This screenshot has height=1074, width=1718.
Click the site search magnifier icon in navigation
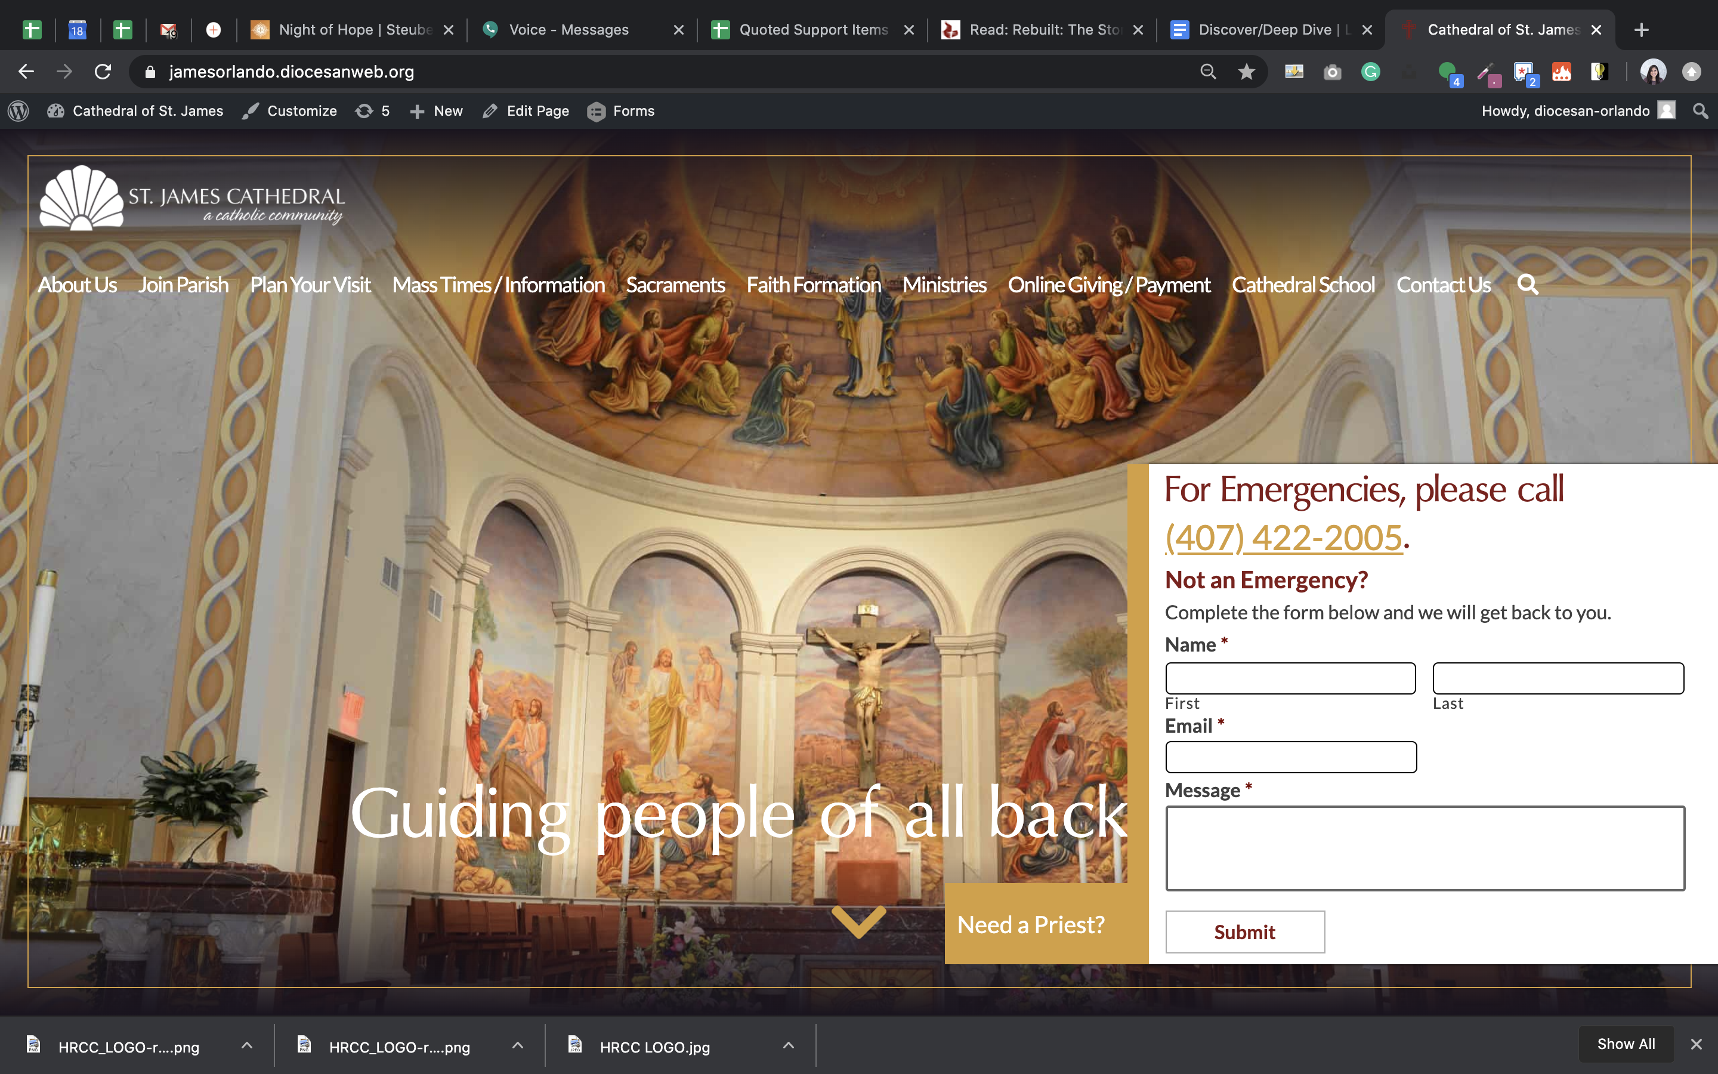[x=1527, y=285]
